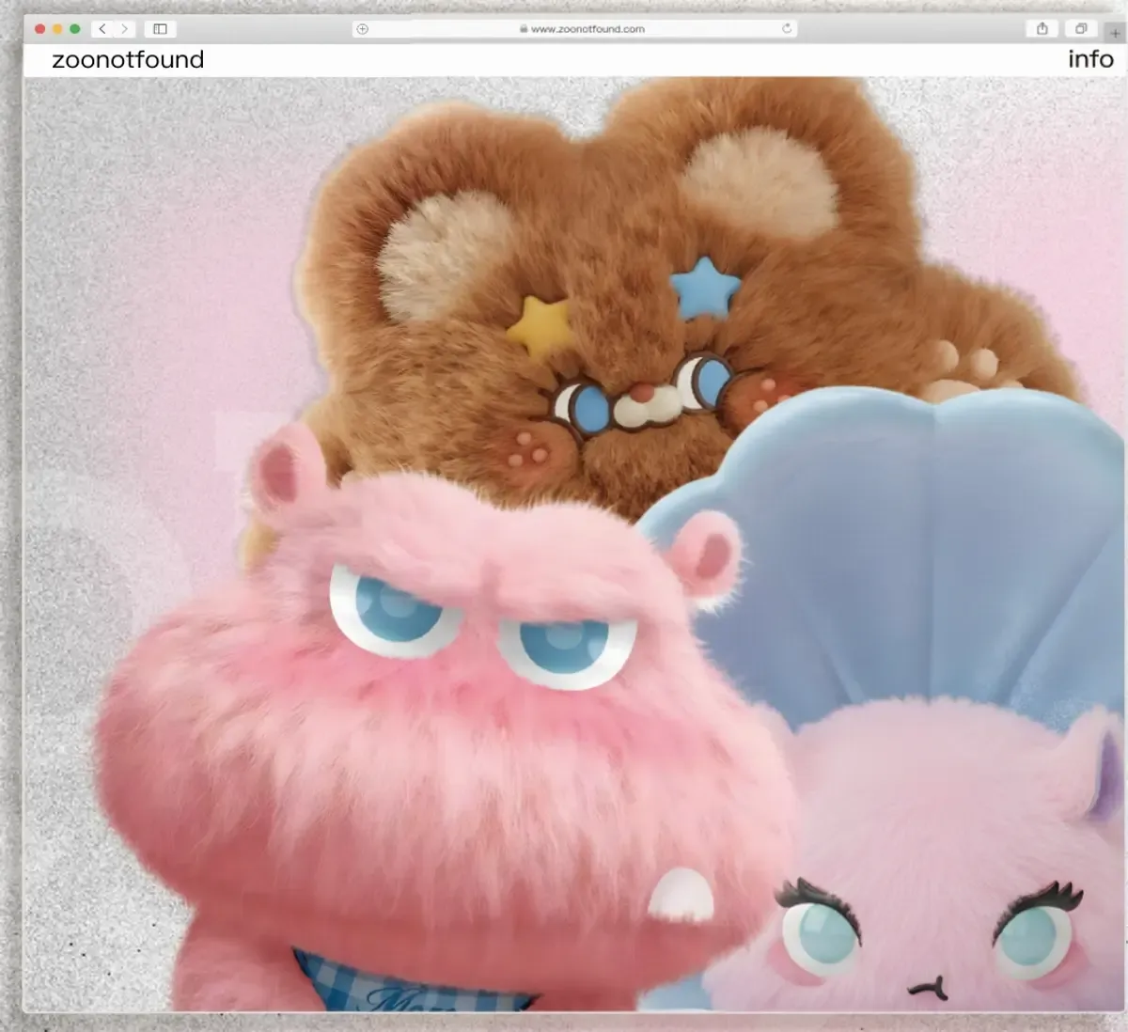Viewport: 1128px width, 1032px height.
Task: Minimize the window using yellow button
Action: tap(57, 29)
